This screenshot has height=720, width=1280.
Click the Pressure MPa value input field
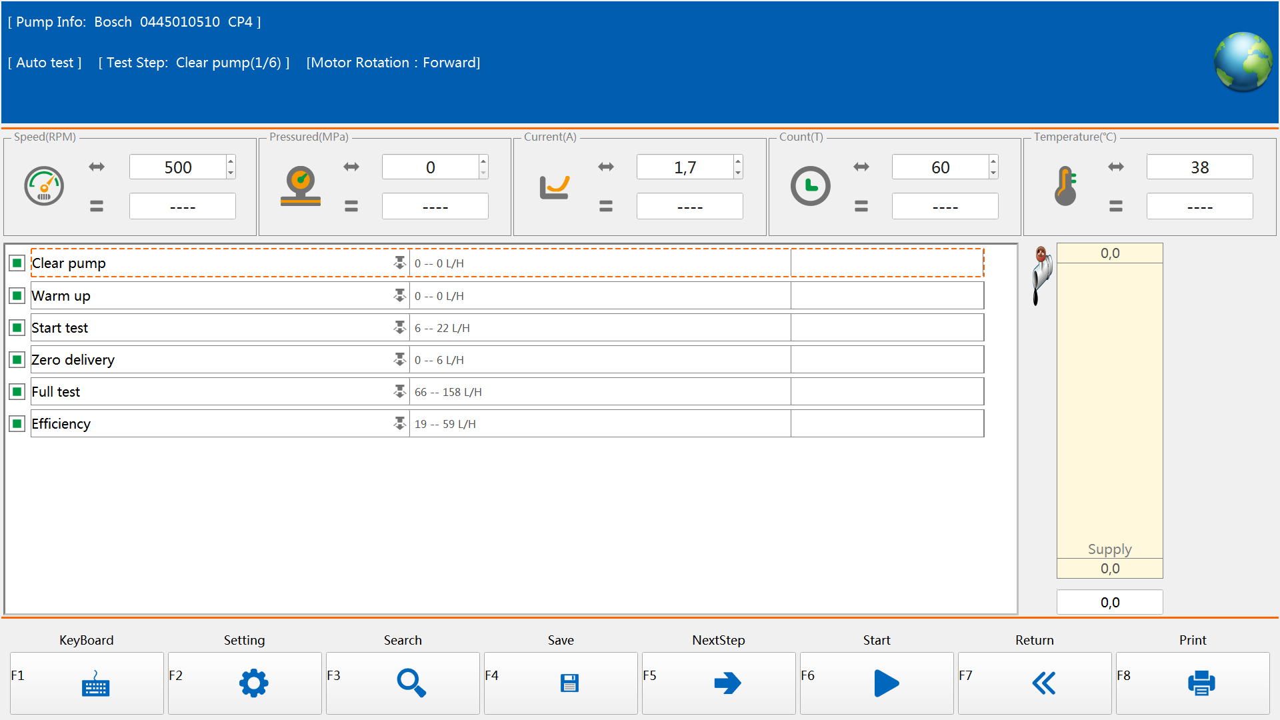click(x=430, y=167)
